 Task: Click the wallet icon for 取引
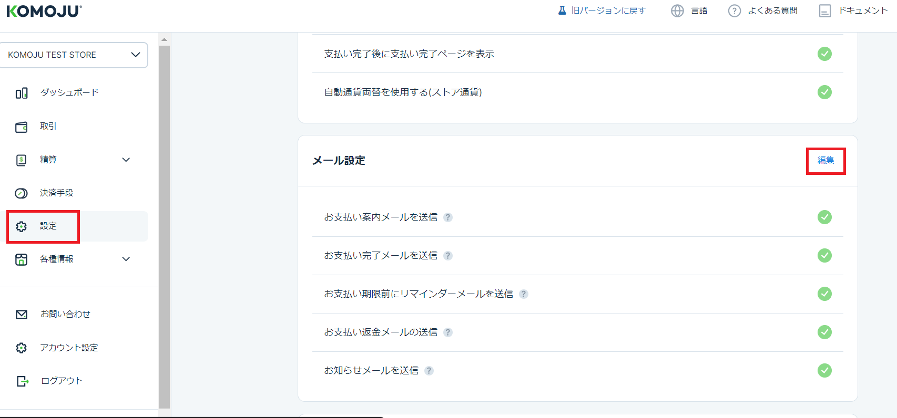22,127
